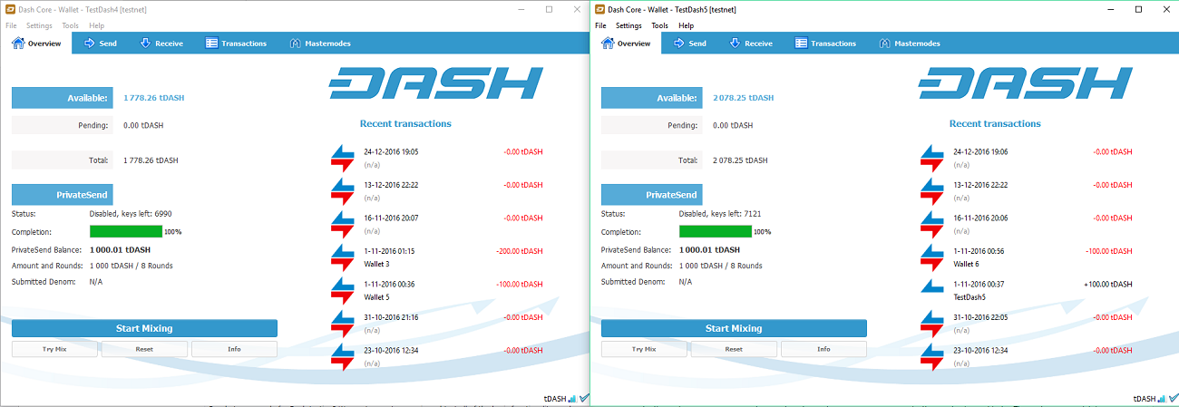Start Mixing in TestDash5 wallet
The height and width of the screenshot is (407, 1179).
[x=734, y=328]
